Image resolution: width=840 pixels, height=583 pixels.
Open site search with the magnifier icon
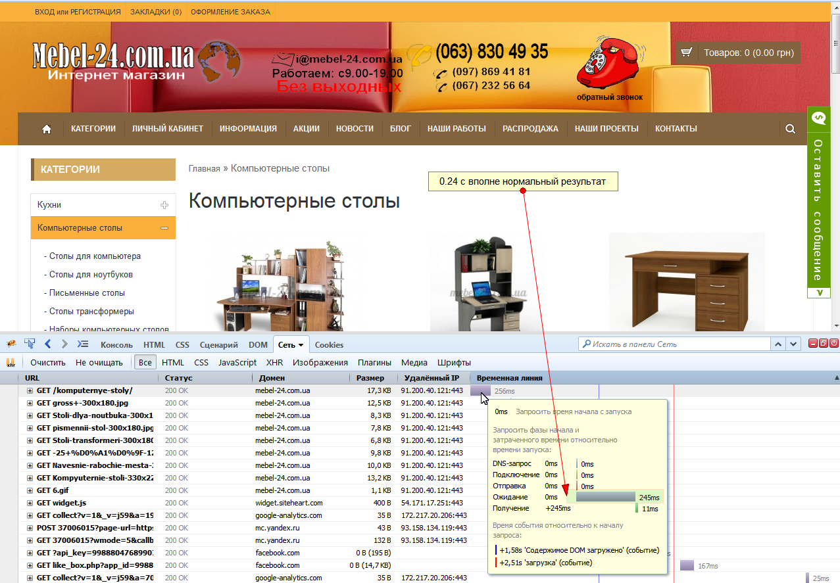[789, 128]
